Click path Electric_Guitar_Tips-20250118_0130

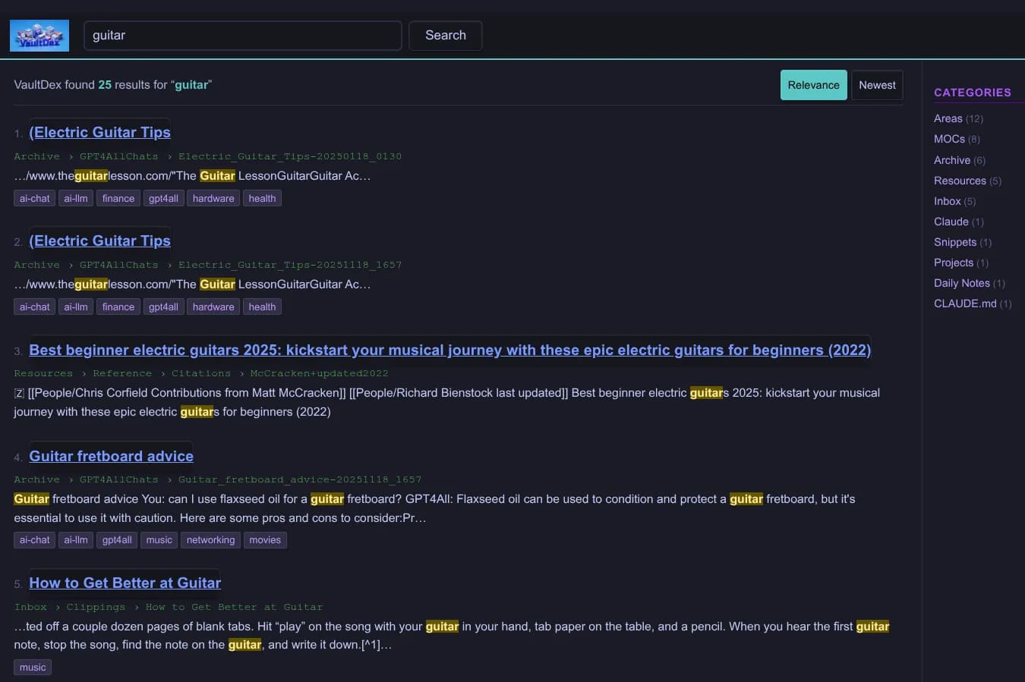(x=290, y=156)
